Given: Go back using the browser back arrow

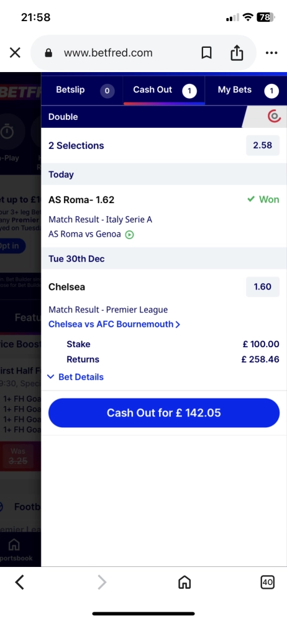Looking at the screenshot, I should pos(19,582).
